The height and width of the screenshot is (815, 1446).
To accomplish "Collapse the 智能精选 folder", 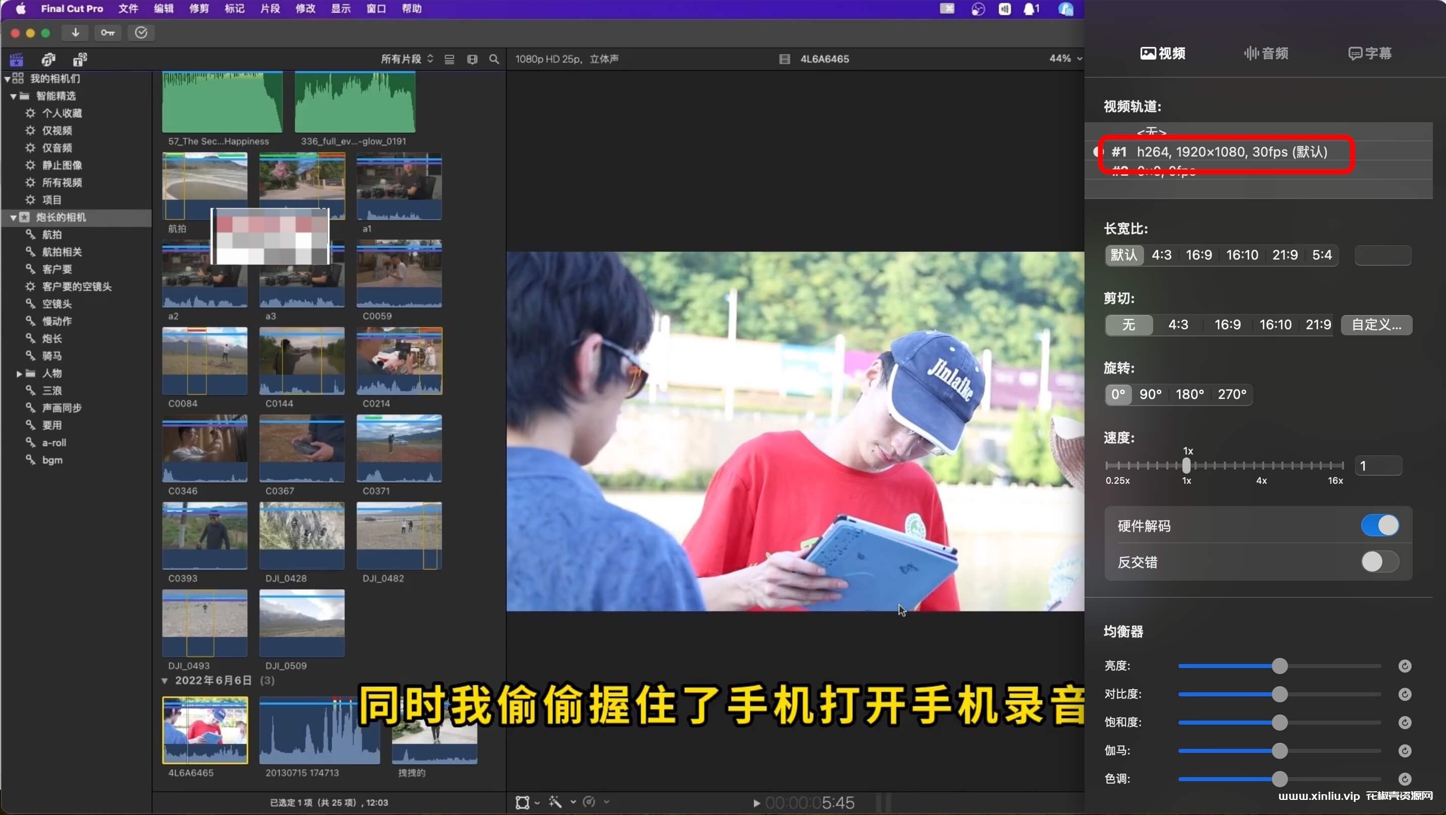I will (x=13, y=96).
